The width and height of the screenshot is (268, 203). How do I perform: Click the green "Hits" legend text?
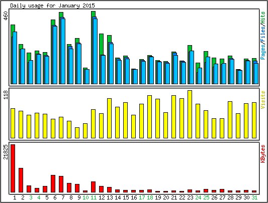click(263, 18)
